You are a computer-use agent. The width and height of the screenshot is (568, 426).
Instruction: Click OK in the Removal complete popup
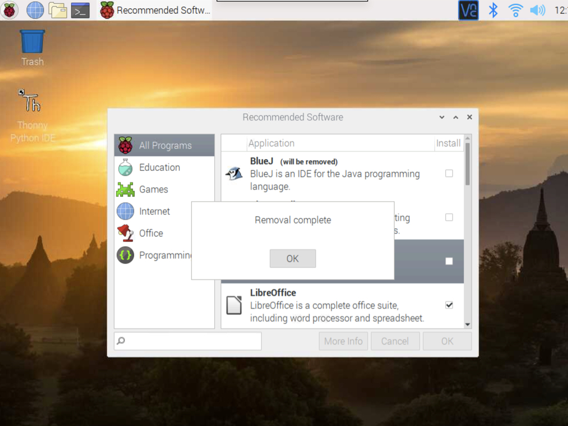point(293,258)
